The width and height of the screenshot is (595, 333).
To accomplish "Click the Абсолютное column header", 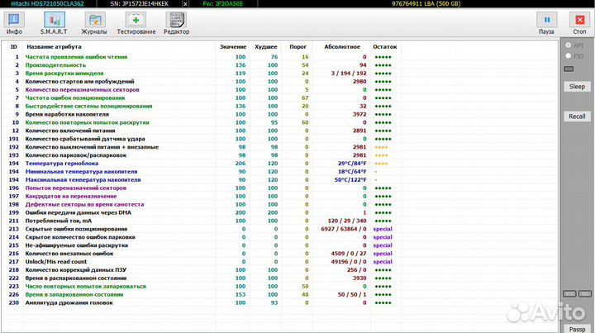I will pyautogui.click(x=341, y=47).
